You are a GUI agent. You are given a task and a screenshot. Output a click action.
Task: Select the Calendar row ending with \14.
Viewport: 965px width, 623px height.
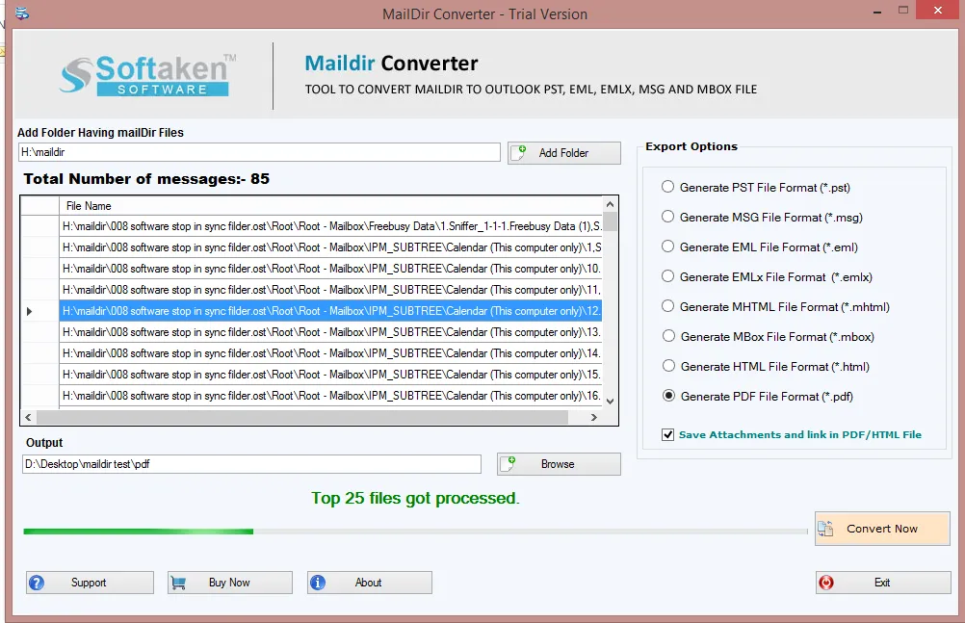[330, 353]
